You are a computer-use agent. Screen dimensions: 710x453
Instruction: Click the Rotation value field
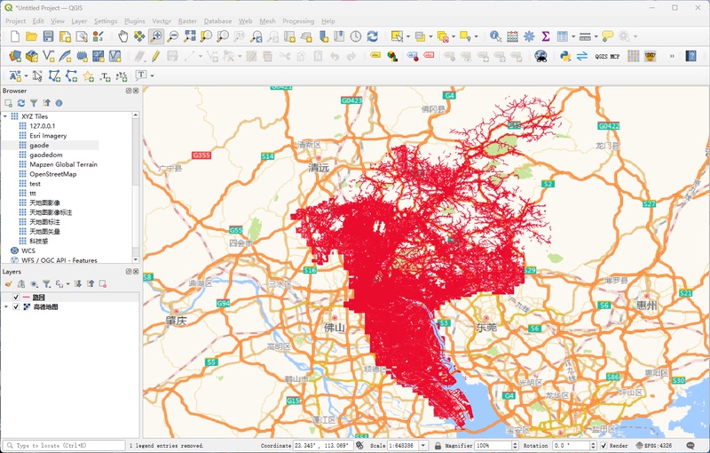[x=570, y=445]
